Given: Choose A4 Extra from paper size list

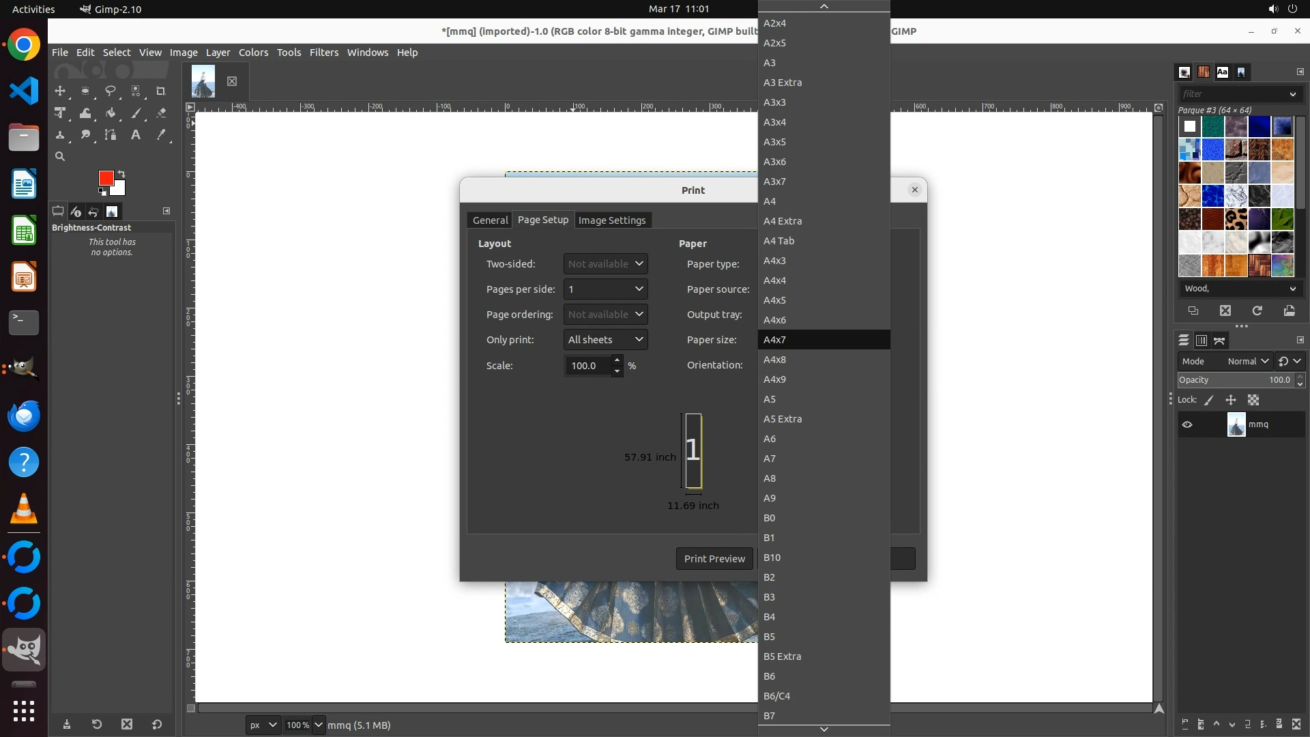Looking at the screenshot, I should point(783,221).
